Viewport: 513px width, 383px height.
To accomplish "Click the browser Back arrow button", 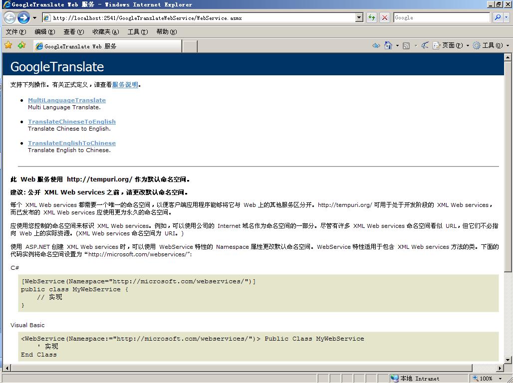I will (x=9, y=17).
